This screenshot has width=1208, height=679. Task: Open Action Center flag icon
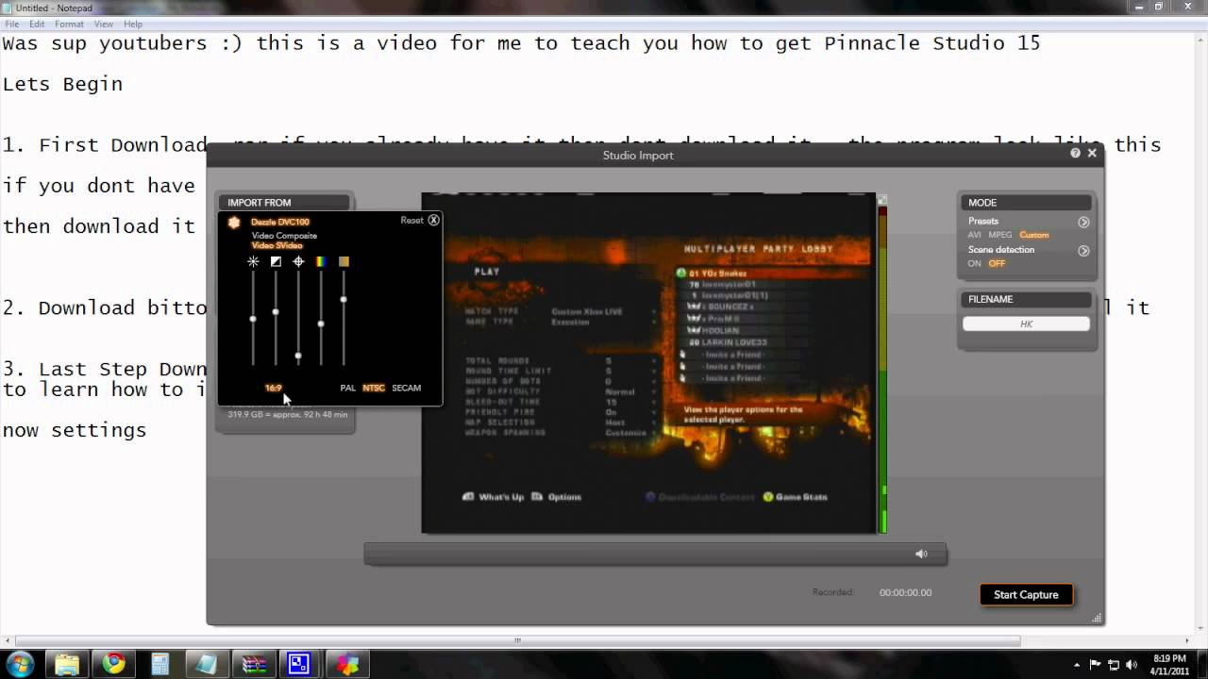click(x=1096, y=665)
